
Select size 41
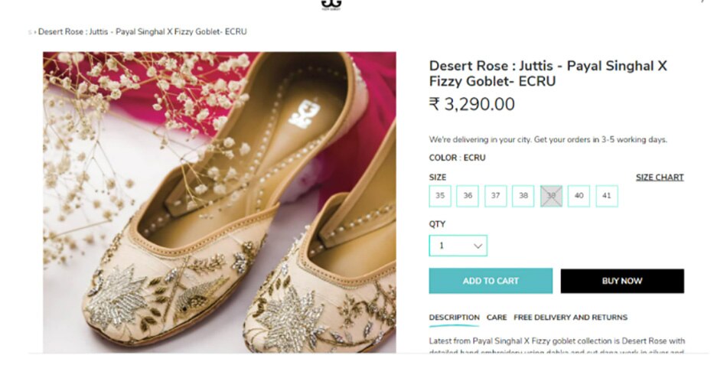pos(607,196)
